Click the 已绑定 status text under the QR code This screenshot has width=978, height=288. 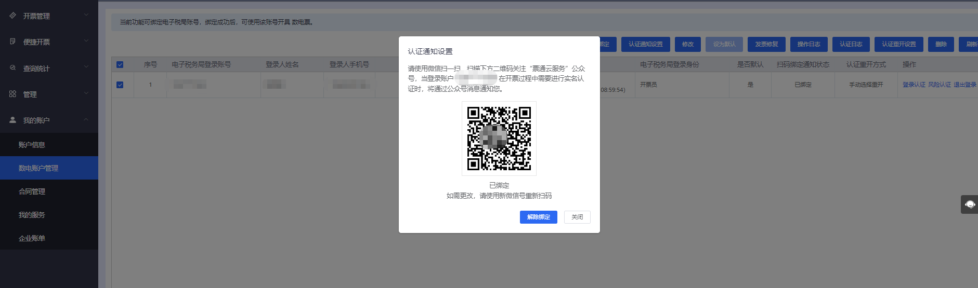(499, 185)
